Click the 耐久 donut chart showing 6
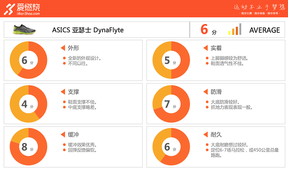288x169 pixels. [x=171, y=147]
